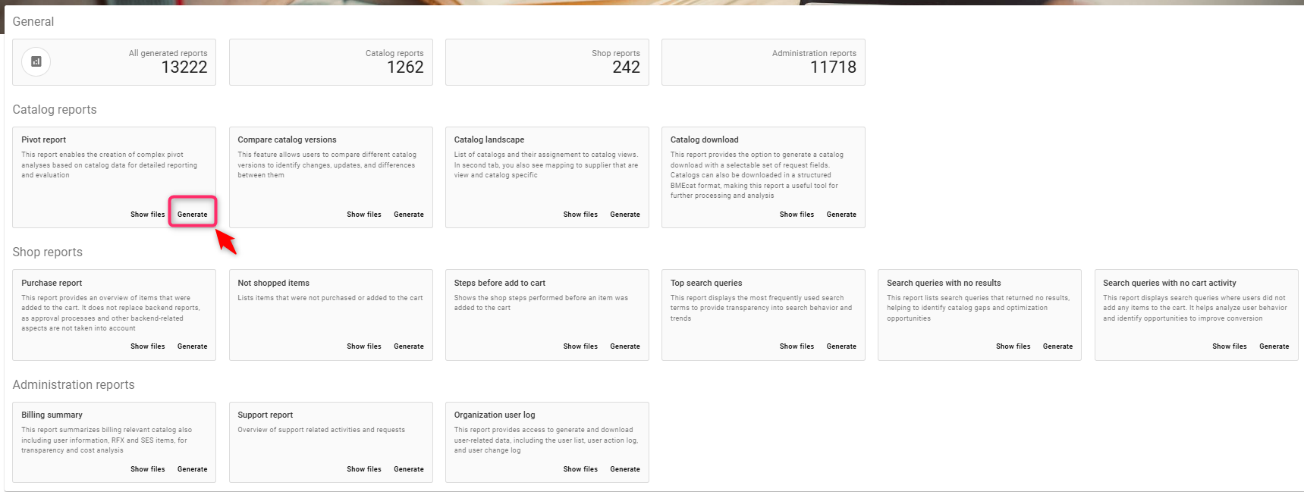1304x492 pixels.
Task: Generate Organization user log report
Action: tap(624, 469)
